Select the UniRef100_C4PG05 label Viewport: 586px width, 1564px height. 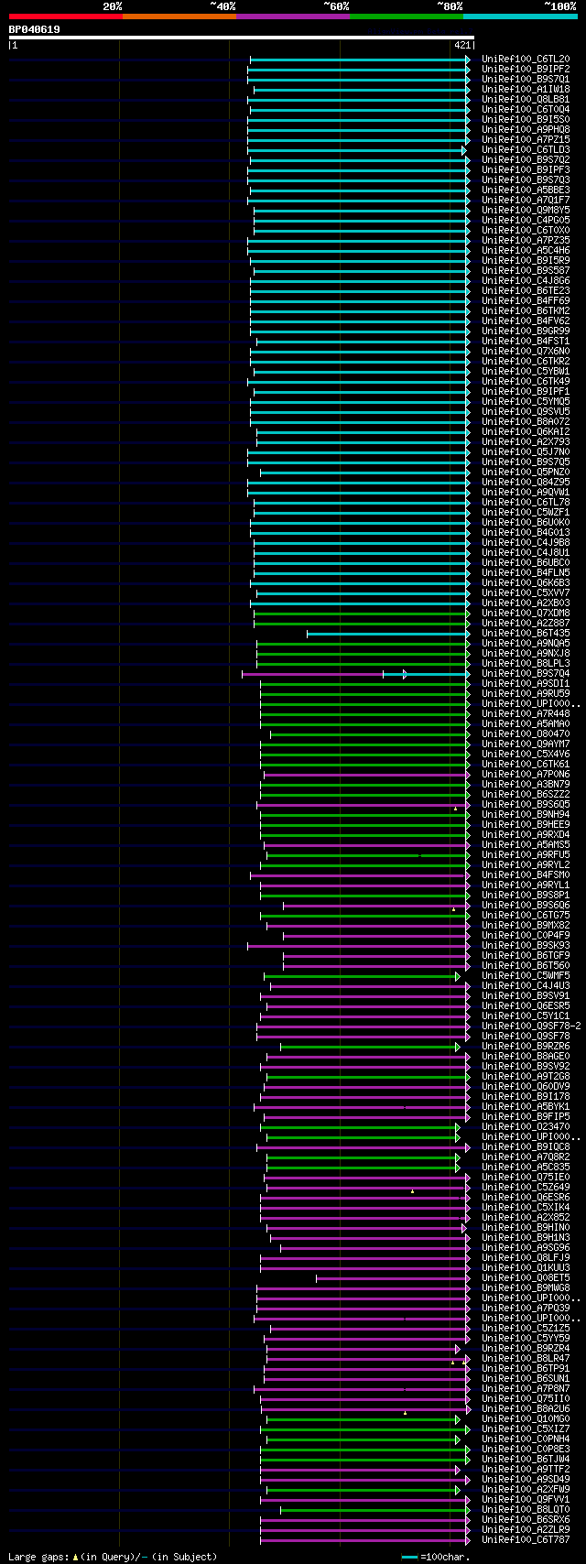526,221
